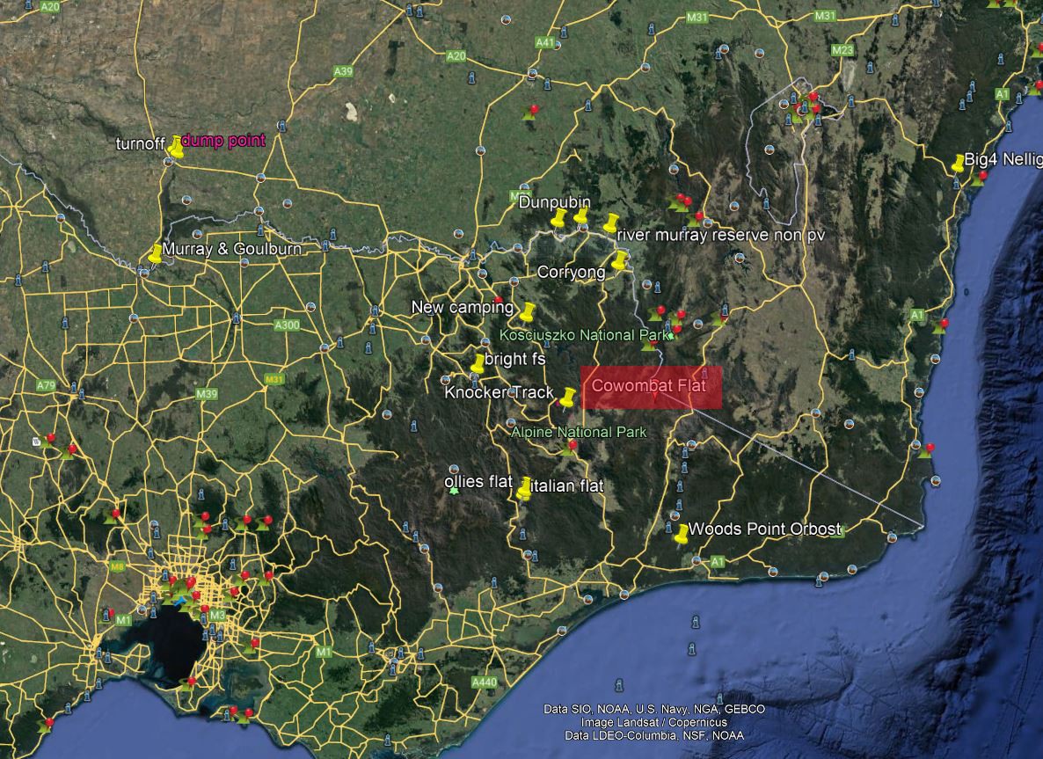Click the yellow pushpin beside the turnoff label

coord(176,146)
